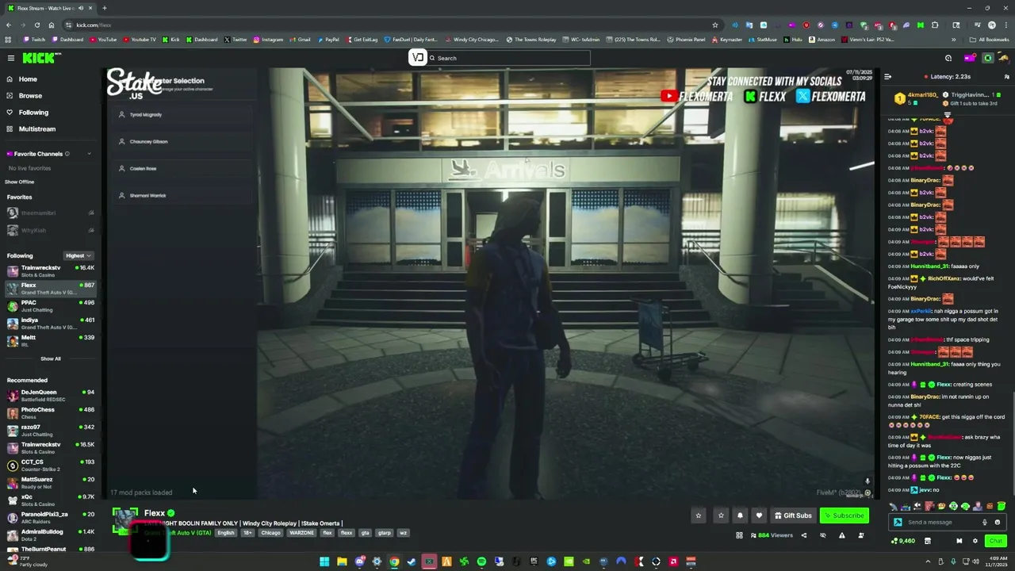Open chat settings gear icon
Screen dimensions: 1015x571
(975, 541)
